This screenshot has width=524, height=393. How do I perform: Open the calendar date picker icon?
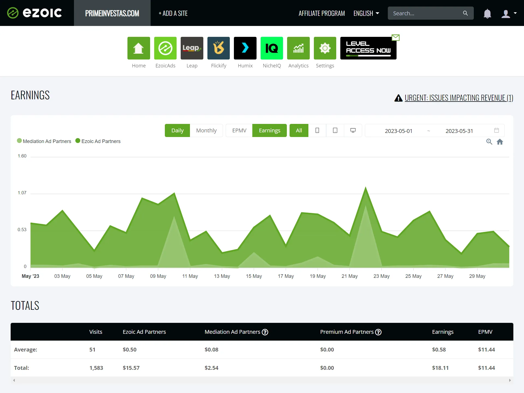[496, 130]
